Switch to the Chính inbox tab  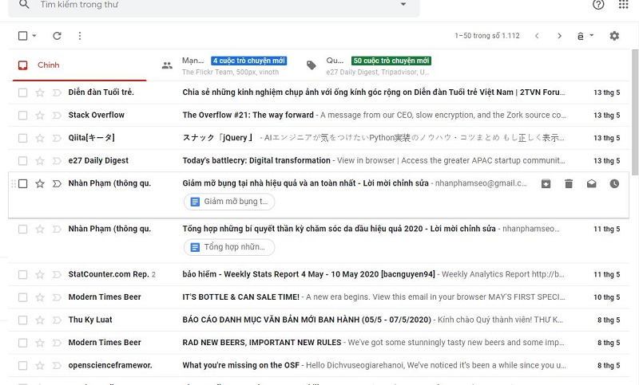pos(79,65)
